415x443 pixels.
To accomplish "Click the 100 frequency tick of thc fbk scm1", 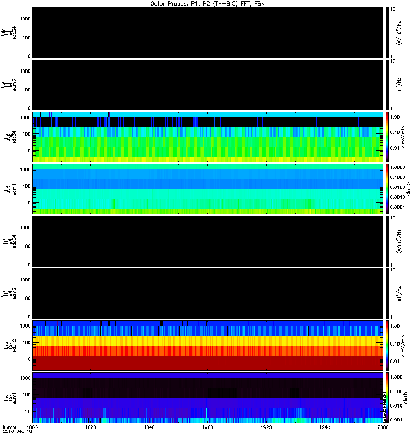I will point(27,395).
